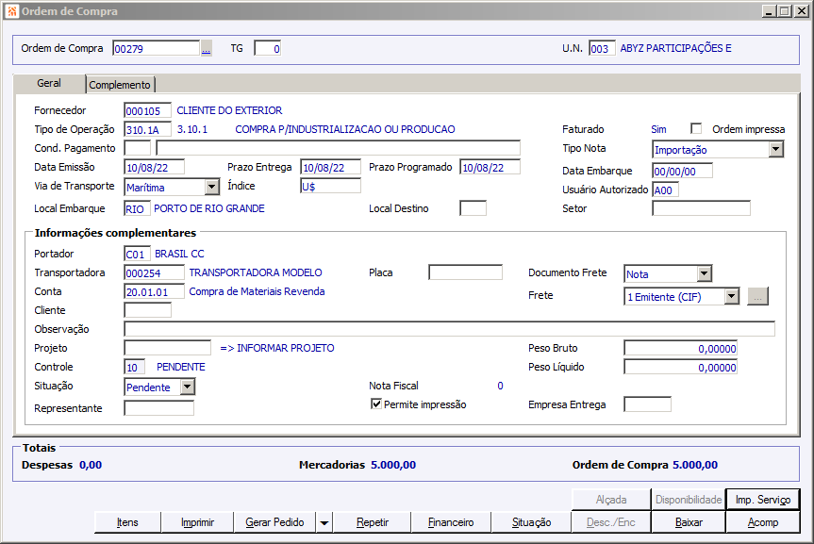Expand the Documento Frete dropdown

pyautogui.click(x=704, y=274)
